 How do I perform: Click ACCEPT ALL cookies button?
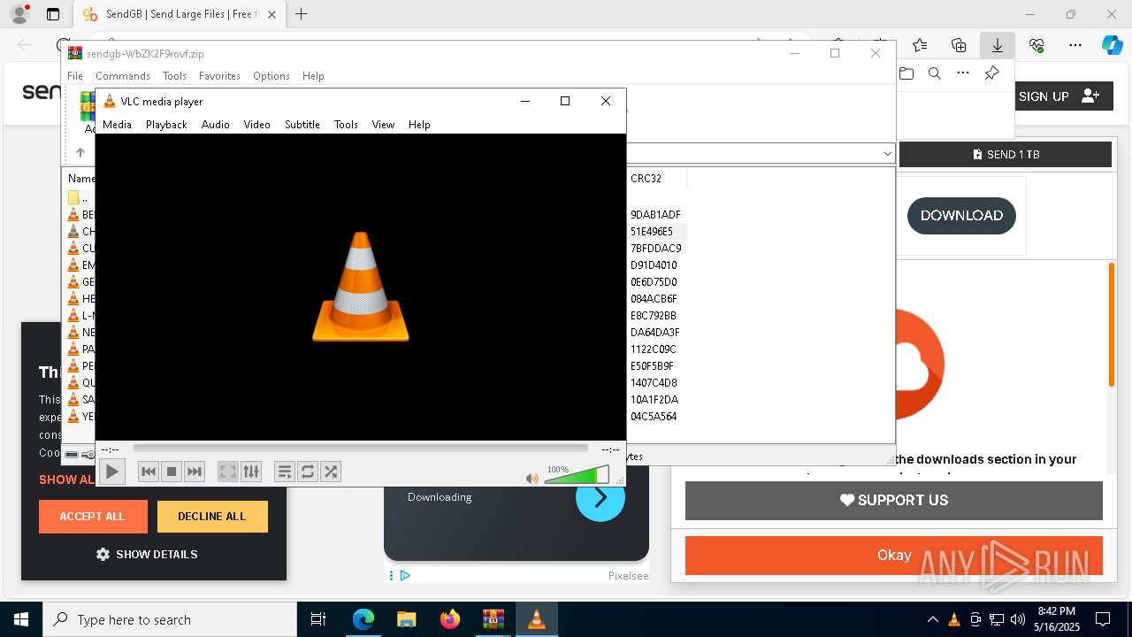pyautogui.click(x=93, y=517)
